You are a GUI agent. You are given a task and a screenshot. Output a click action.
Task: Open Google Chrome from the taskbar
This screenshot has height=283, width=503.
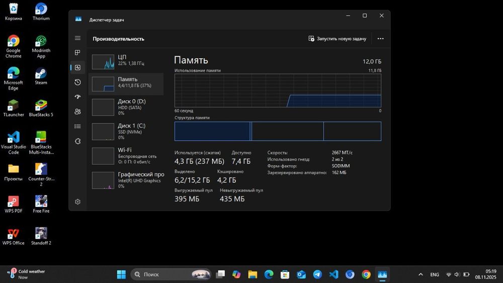[x=366, y=274]
